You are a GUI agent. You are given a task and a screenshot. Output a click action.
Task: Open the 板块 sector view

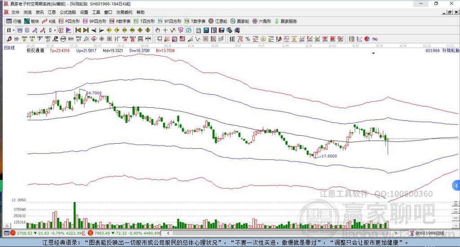click(x=31, y=21)
